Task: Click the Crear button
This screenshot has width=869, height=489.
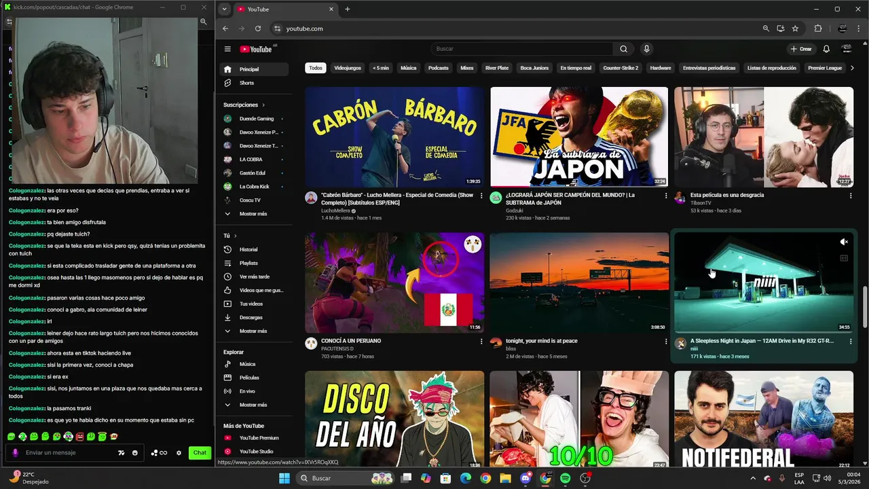Action: [801, 49]
